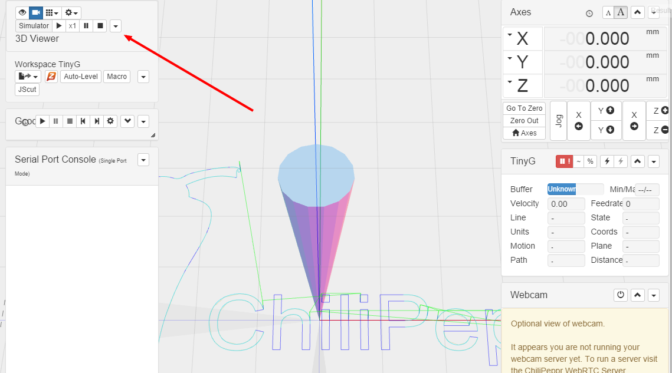Click the orange Zipwhip icon in Workspace

pos(51,77)
